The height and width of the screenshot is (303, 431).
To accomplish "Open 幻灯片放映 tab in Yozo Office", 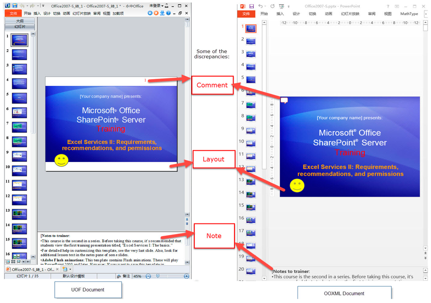I will point(81,13).
